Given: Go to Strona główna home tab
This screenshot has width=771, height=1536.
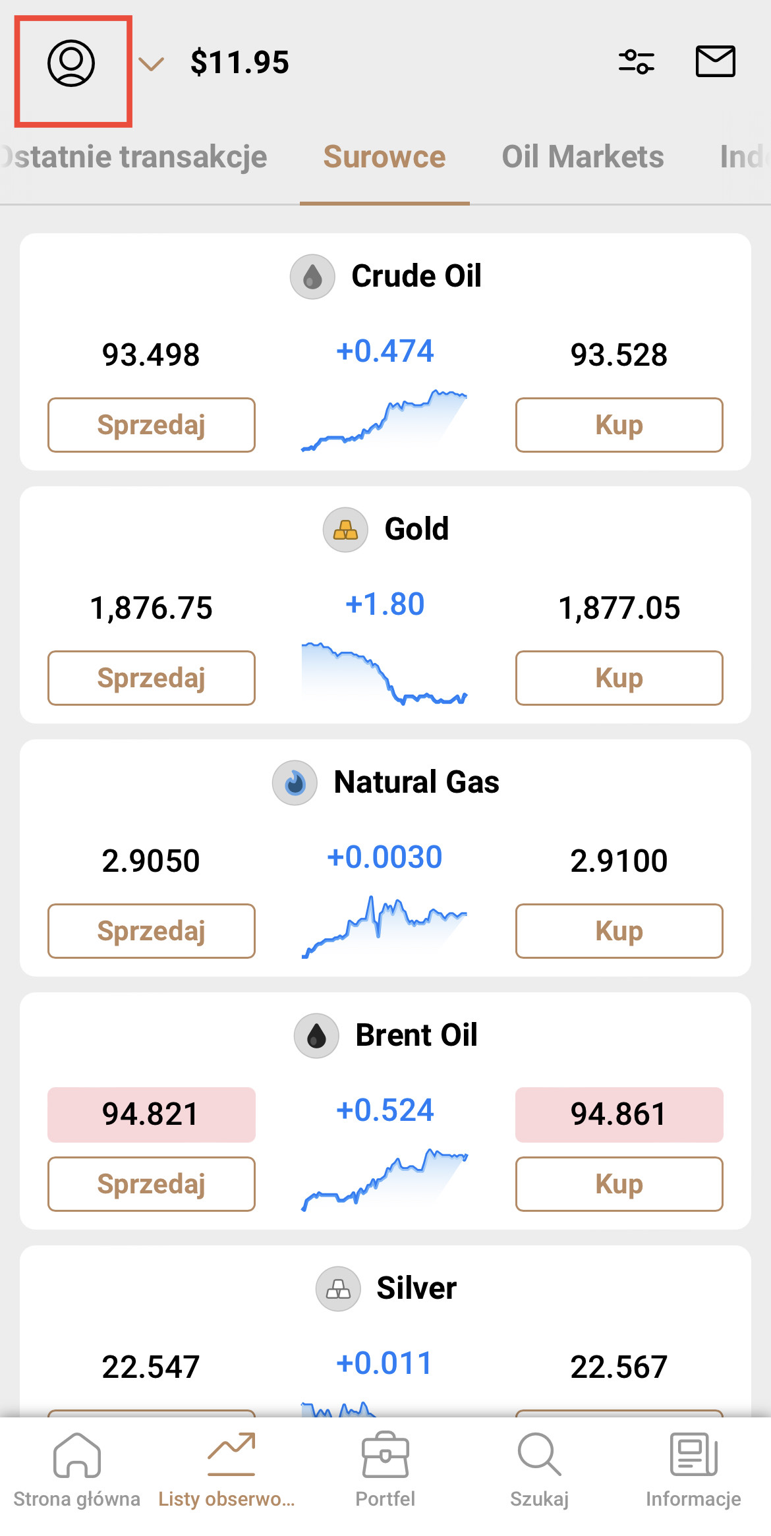Looking at the screenshot, I should click(77, 1470).
